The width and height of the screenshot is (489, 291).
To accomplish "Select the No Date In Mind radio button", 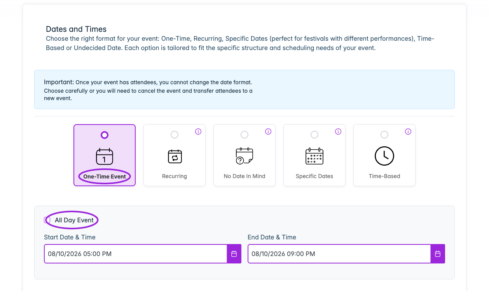I will click(244, 135).
